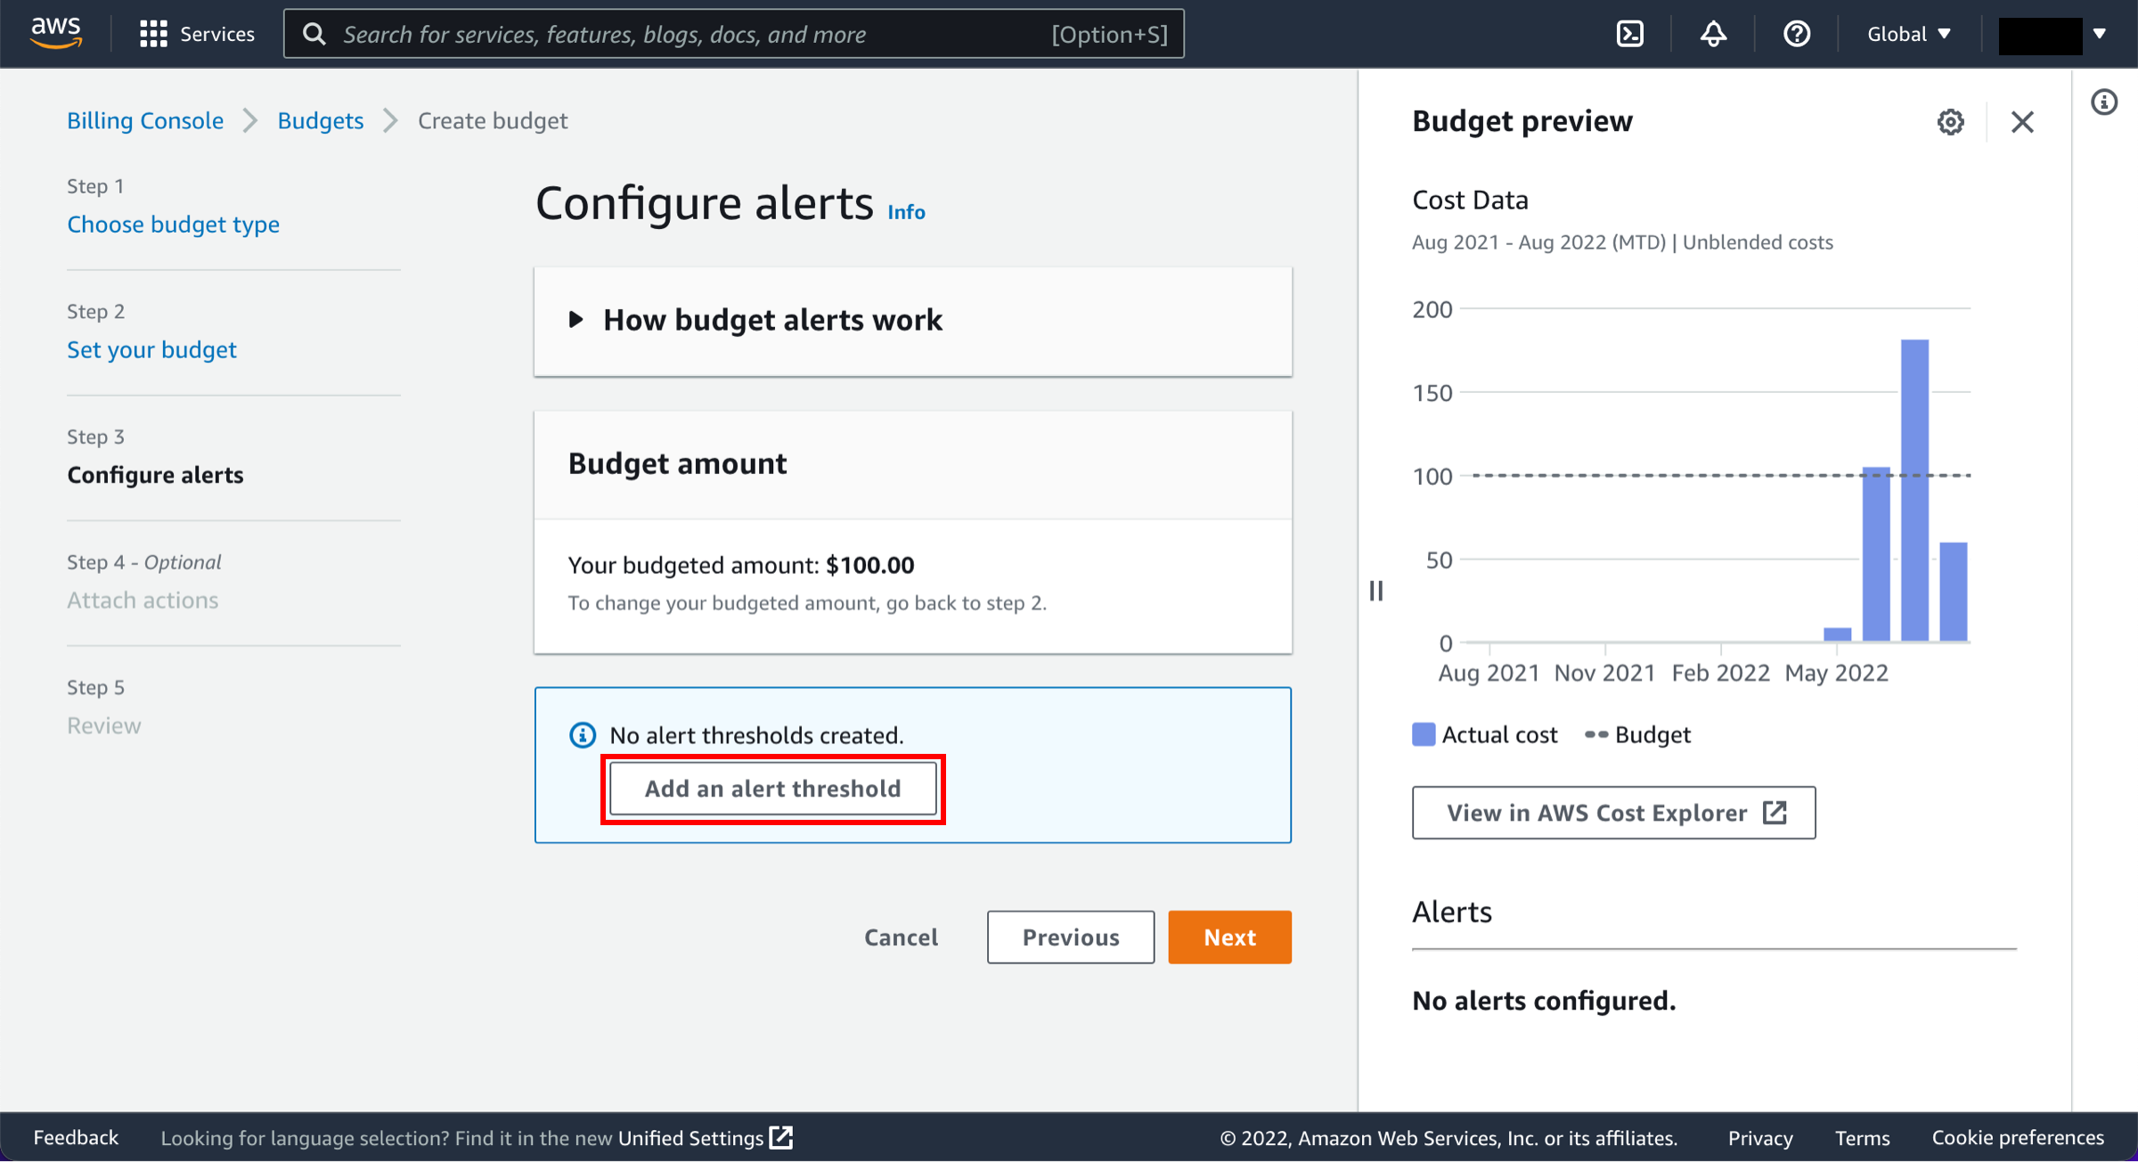Click the Add an alert threshold button

click(x=772, y=789)
